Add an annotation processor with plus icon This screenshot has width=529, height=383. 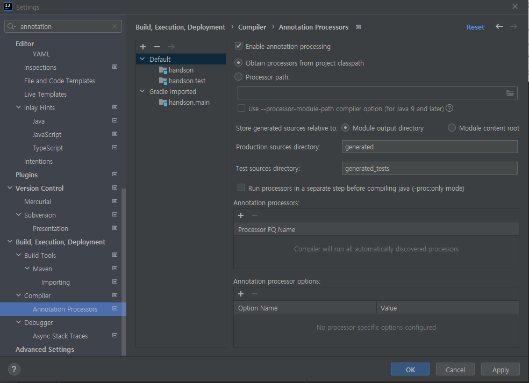pyautogui.click(x=241, y=215)
